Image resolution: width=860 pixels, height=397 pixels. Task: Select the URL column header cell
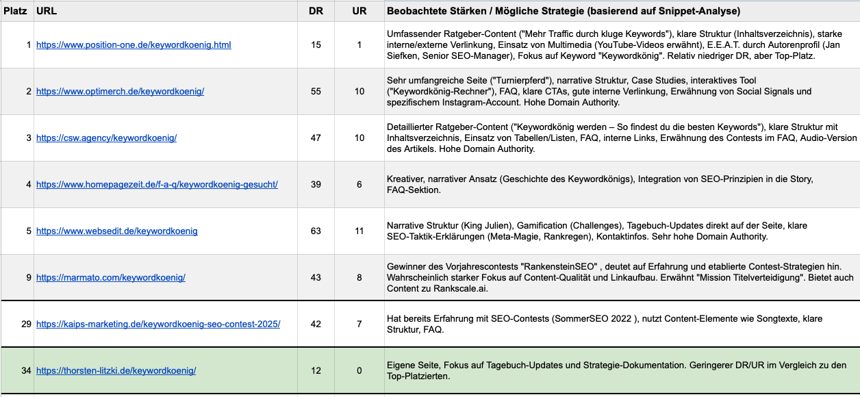(x=165, y=12)
